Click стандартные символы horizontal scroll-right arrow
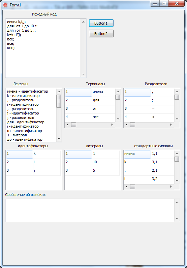The width and height of the screenshot is (187, 268). pyautogui.click(x=171, y=187)
